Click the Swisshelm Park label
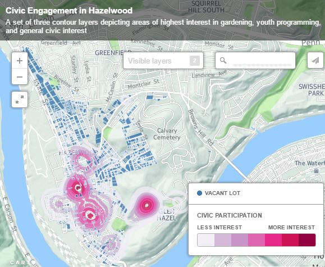This screenshot has width=325, height=267. tap(312, 90)
